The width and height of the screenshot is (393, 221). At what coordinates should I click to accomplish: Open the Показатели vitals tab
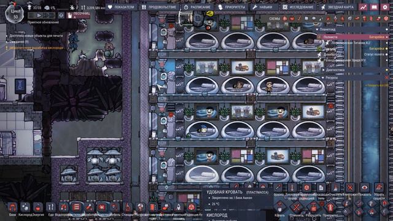(x=122, y=7)
